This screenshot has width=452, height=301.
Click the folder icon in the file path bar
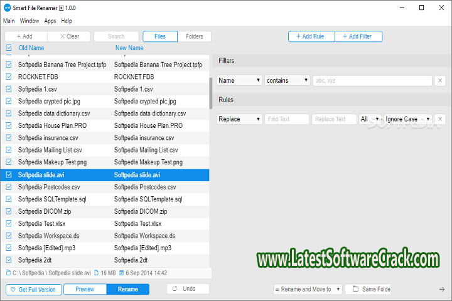point(8,273)
